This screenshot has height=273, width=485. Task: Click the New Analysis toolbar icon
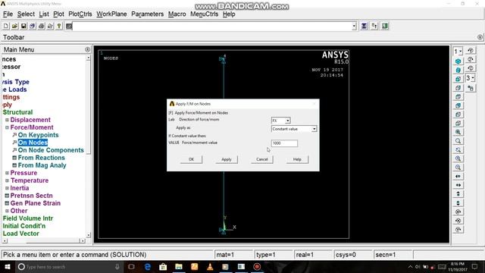pos(6,26)
